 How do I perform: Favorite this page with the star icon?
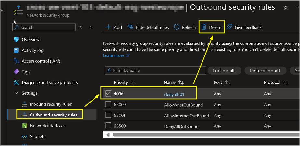(286, 8)
